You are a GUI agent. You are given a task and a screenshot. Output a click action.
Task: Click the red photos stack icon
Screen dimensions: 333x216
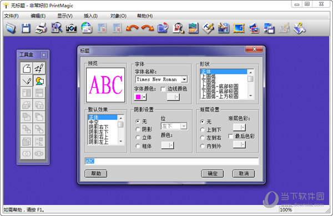(254, 28)
